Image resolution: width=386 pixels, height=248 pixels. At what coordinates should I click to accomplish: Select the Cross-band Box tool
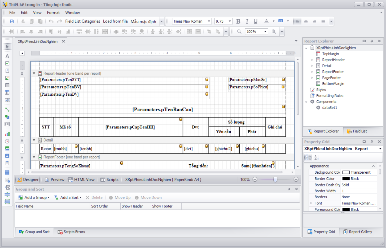[7, 202]
